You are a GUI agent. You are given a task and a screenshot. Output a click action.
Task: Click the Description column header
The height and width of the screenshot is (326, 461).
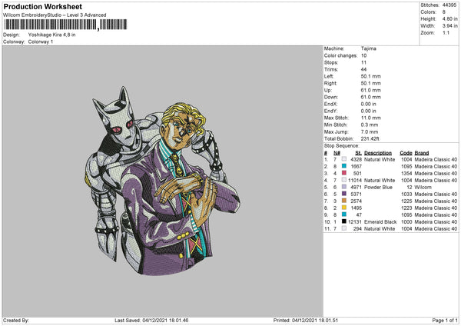click(378, 153)
